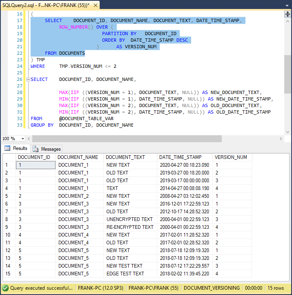Click the FRANK-PC (12.0 SP3) status entry
The image size is (292, 295).
coord(100,288)
